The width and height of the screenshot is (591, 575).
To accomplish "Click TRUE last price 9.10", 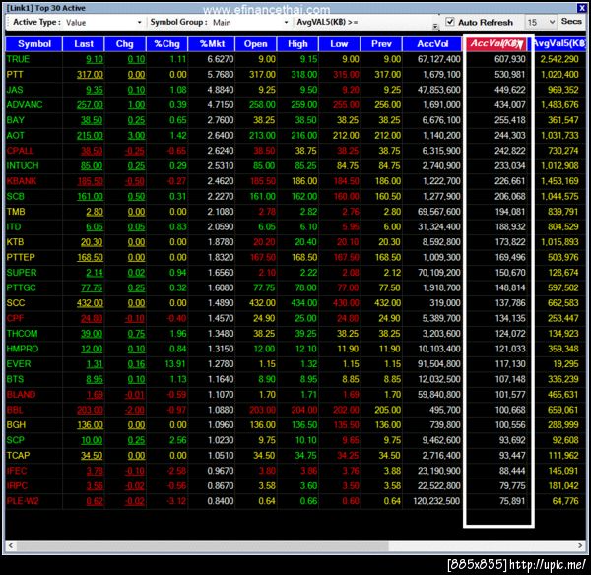I will click(x=95, y=59).
